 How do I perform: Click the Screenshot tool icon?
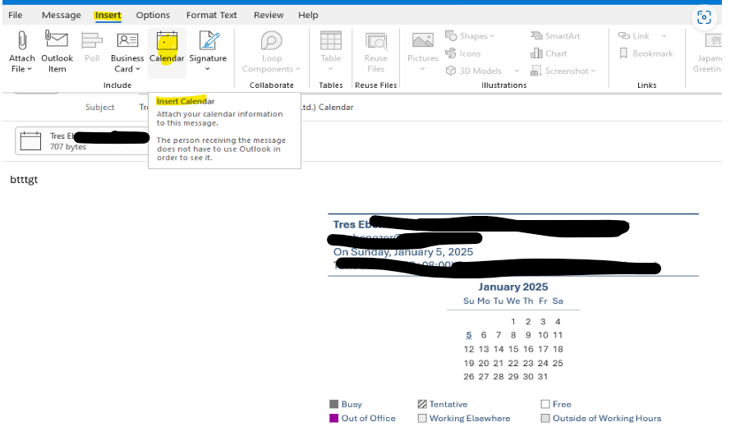535,71
